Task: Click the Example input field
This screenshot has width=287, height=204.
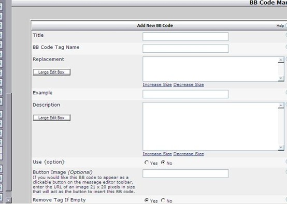Action: click(185, 94)
